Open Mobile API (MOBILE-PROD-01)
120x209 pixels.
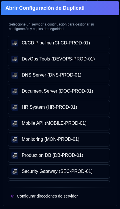pyautogui.click(x=59, y=123)
